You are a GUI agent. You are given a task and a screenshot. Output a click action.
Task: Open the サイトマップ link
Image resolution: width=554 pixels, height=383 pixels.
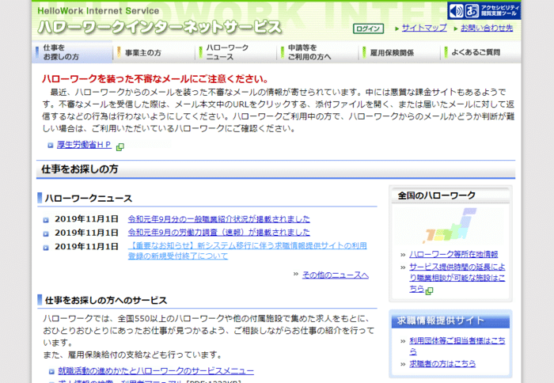[423, 28]
